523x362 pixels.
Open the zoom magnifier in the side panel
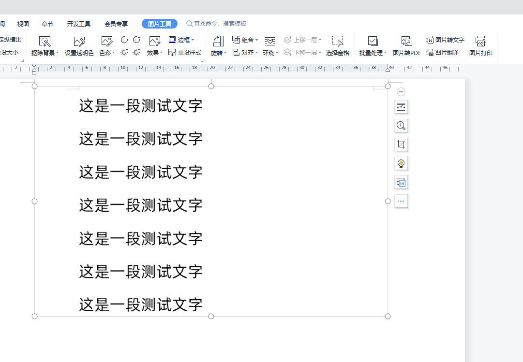coord(401,126)
